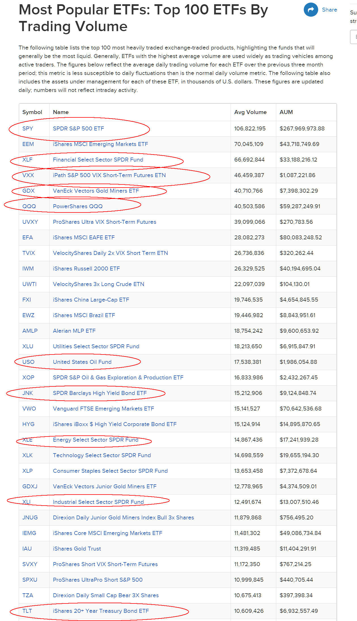357x621 pixels.
Task: Open iShares Gold Trust link
Action: [77, 549]
